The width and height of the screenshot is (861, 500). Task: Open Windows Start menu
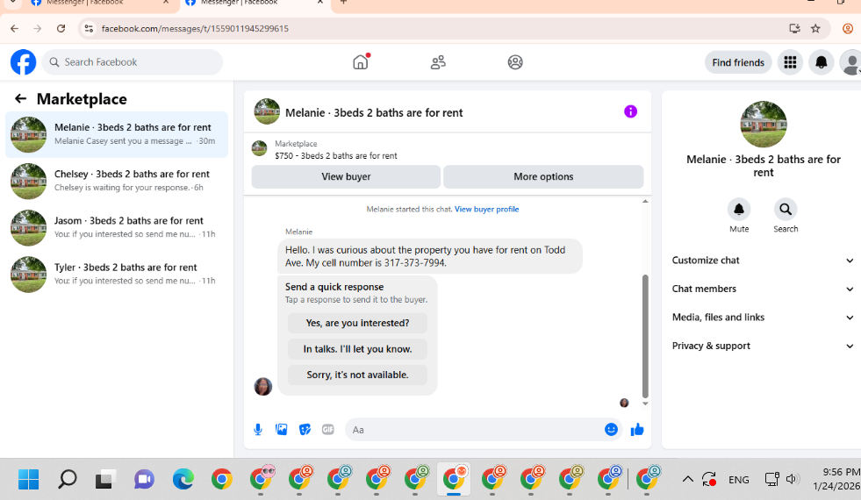click(x=29, y=479)
